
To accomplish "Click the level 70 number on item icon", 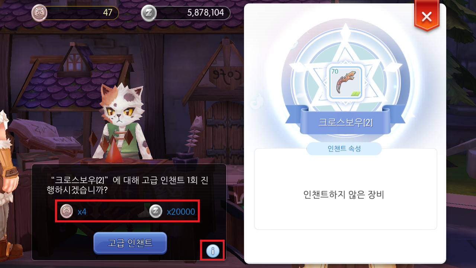I will click(x=335, y=71).
